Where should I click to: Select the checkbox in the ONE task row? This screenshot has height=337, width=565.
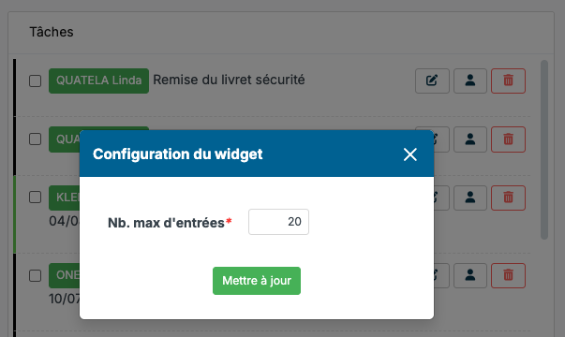[35, 275]
